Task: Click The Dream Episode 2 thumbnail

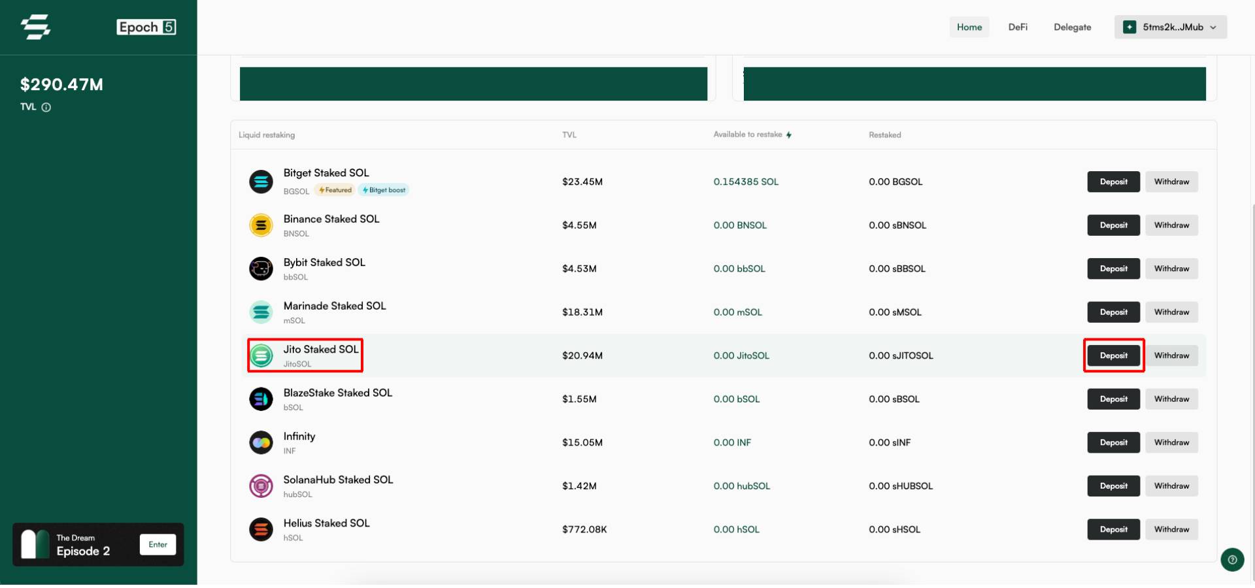Action: click(x=35, y=544)
